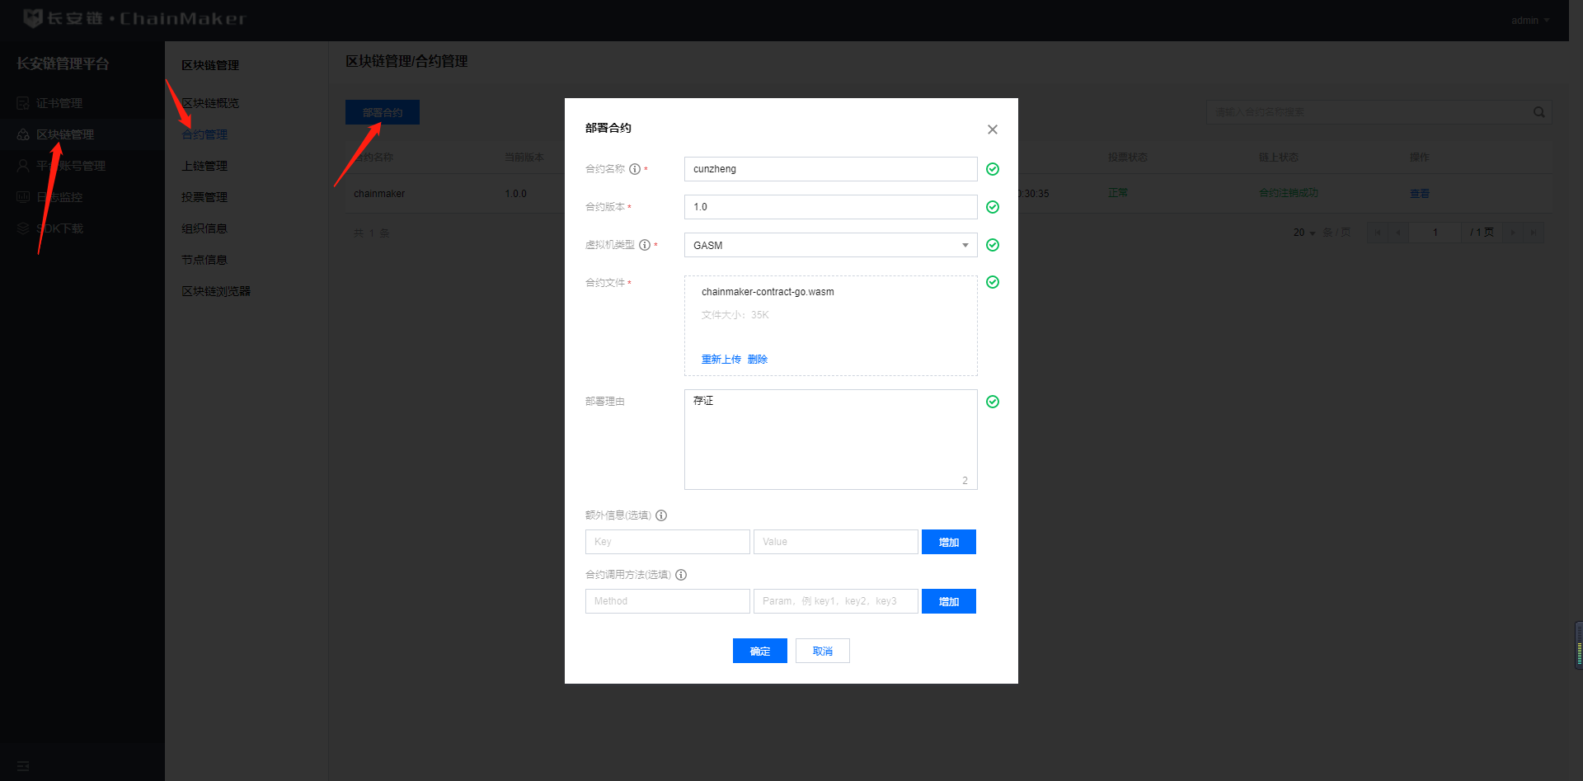Viewport: 1583px width, 781px height.
Task: Select 节点信息 submenu item
Action: point(204,260)
